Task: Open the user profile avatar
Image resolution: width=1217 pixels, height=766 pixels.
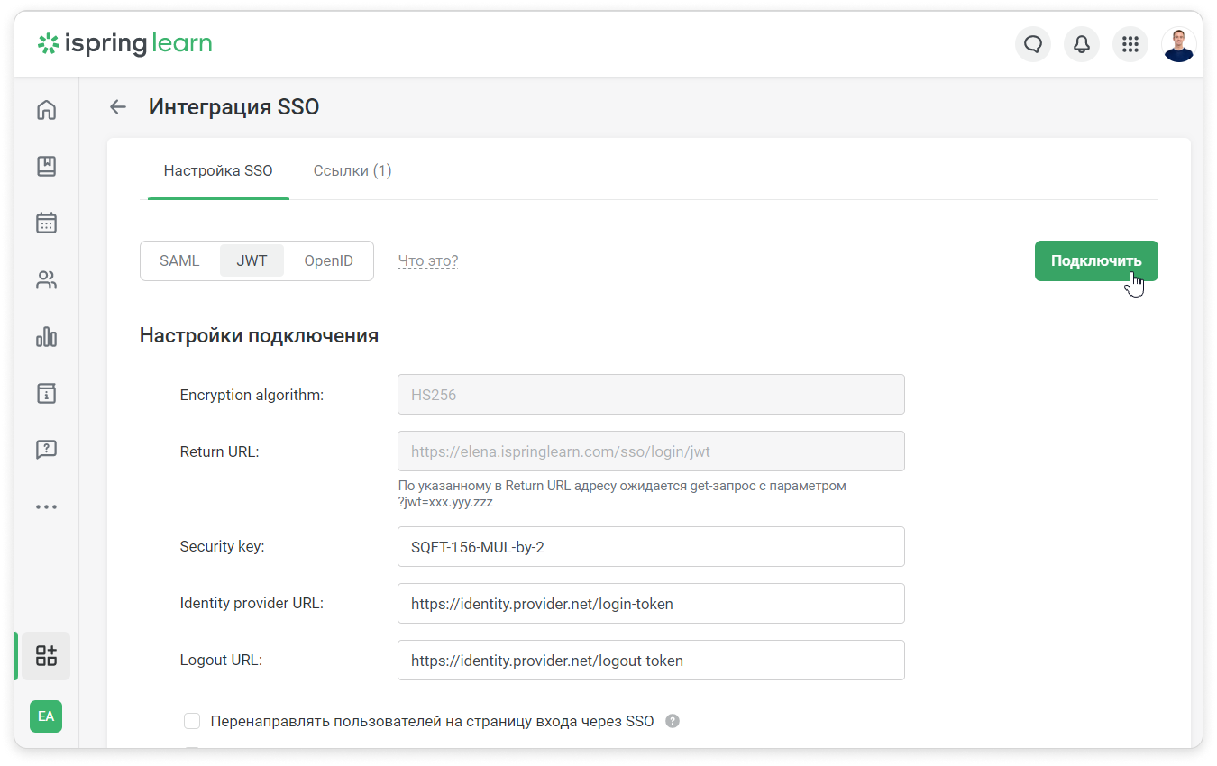Action: pos(1179,44)
